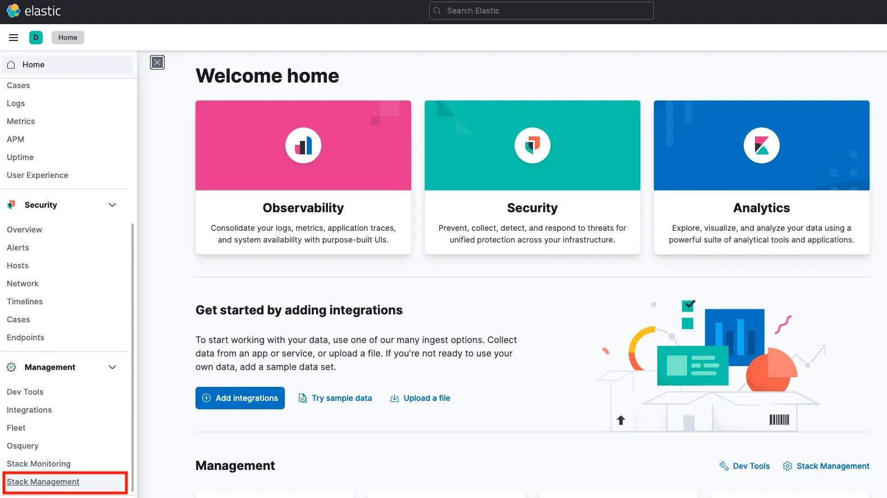
Task: Click the Stack Management gear link
Action: tap(826, 466)
